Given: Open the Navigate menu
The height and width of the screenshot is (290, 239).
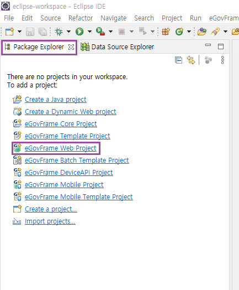Looking at the screenshot, I should [113, 18].
